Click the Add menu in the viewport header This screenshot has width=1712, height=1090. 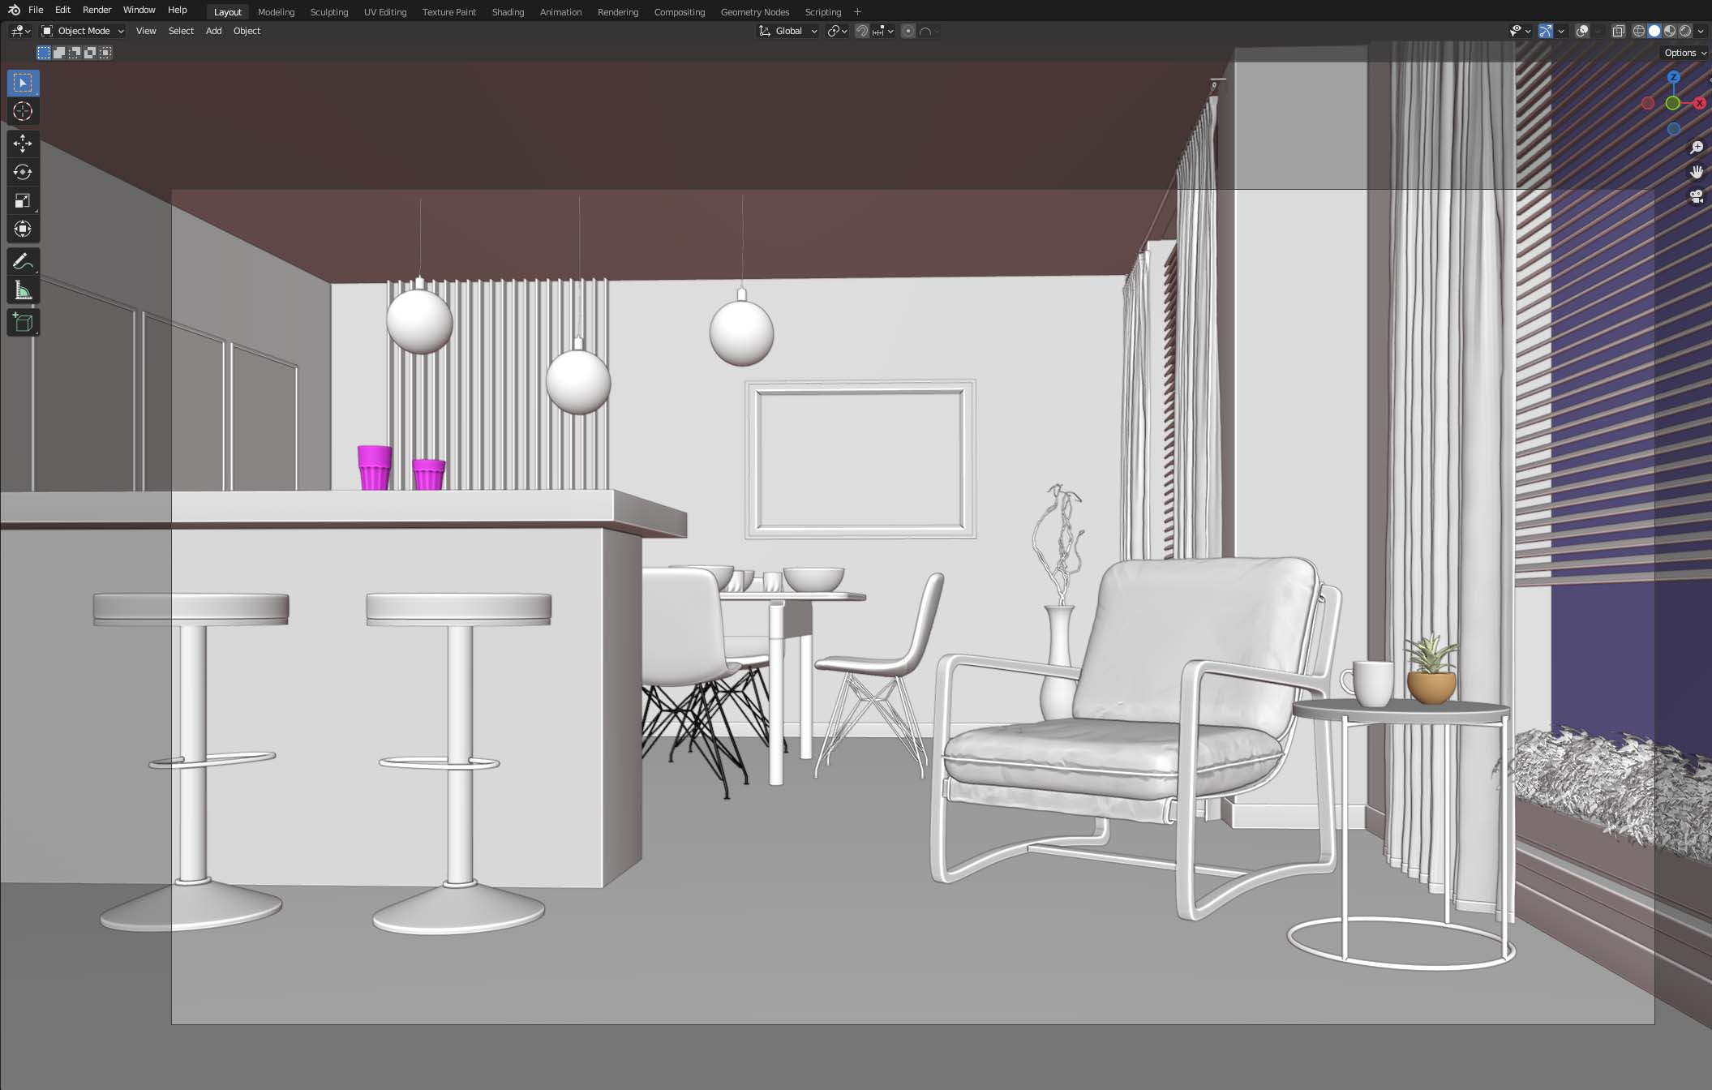click(213, 31)
